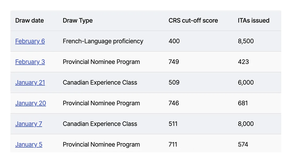Select the 8,500 ITAs issued value
Viewport: 292px width, 163px height.
pos(246,41)
